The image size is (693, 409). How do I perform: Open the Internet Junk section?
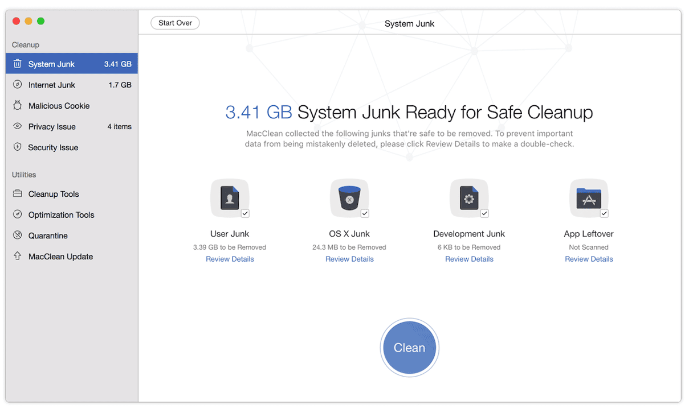coord(72,85)
